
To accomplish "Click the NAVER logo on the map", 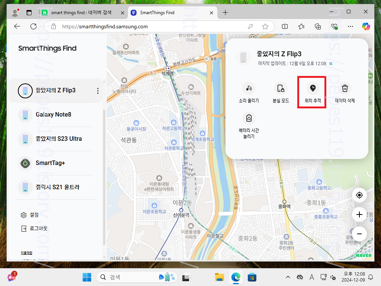I will point(364,255).
